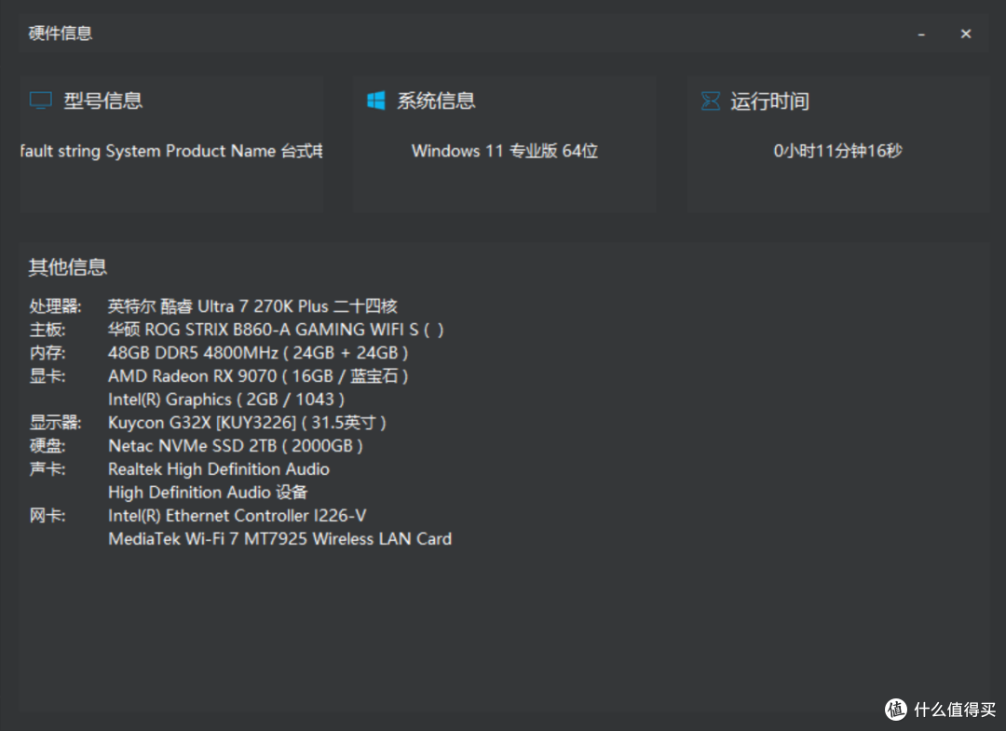This screenshot has height=731, width=1006.
Task: Click the 显示器 label
Action: (55, 423)
